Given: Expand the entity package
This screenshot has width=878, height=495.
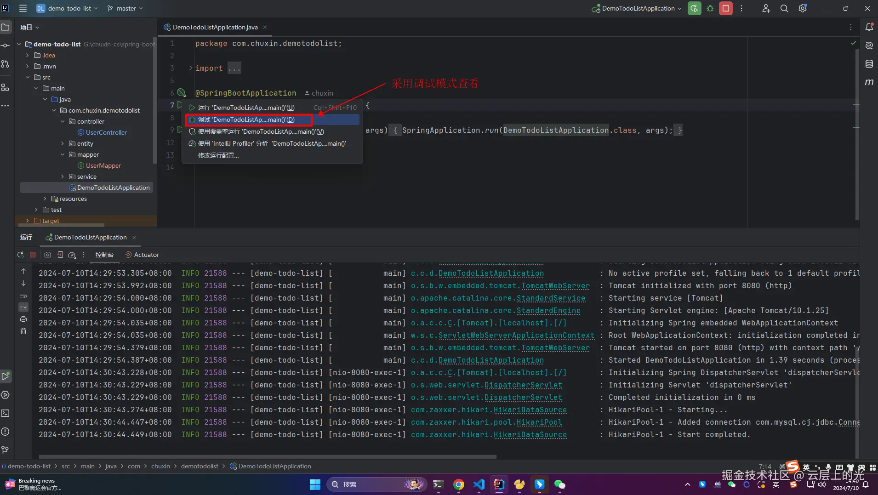Looking at the screenshot, I should (63, 143).
